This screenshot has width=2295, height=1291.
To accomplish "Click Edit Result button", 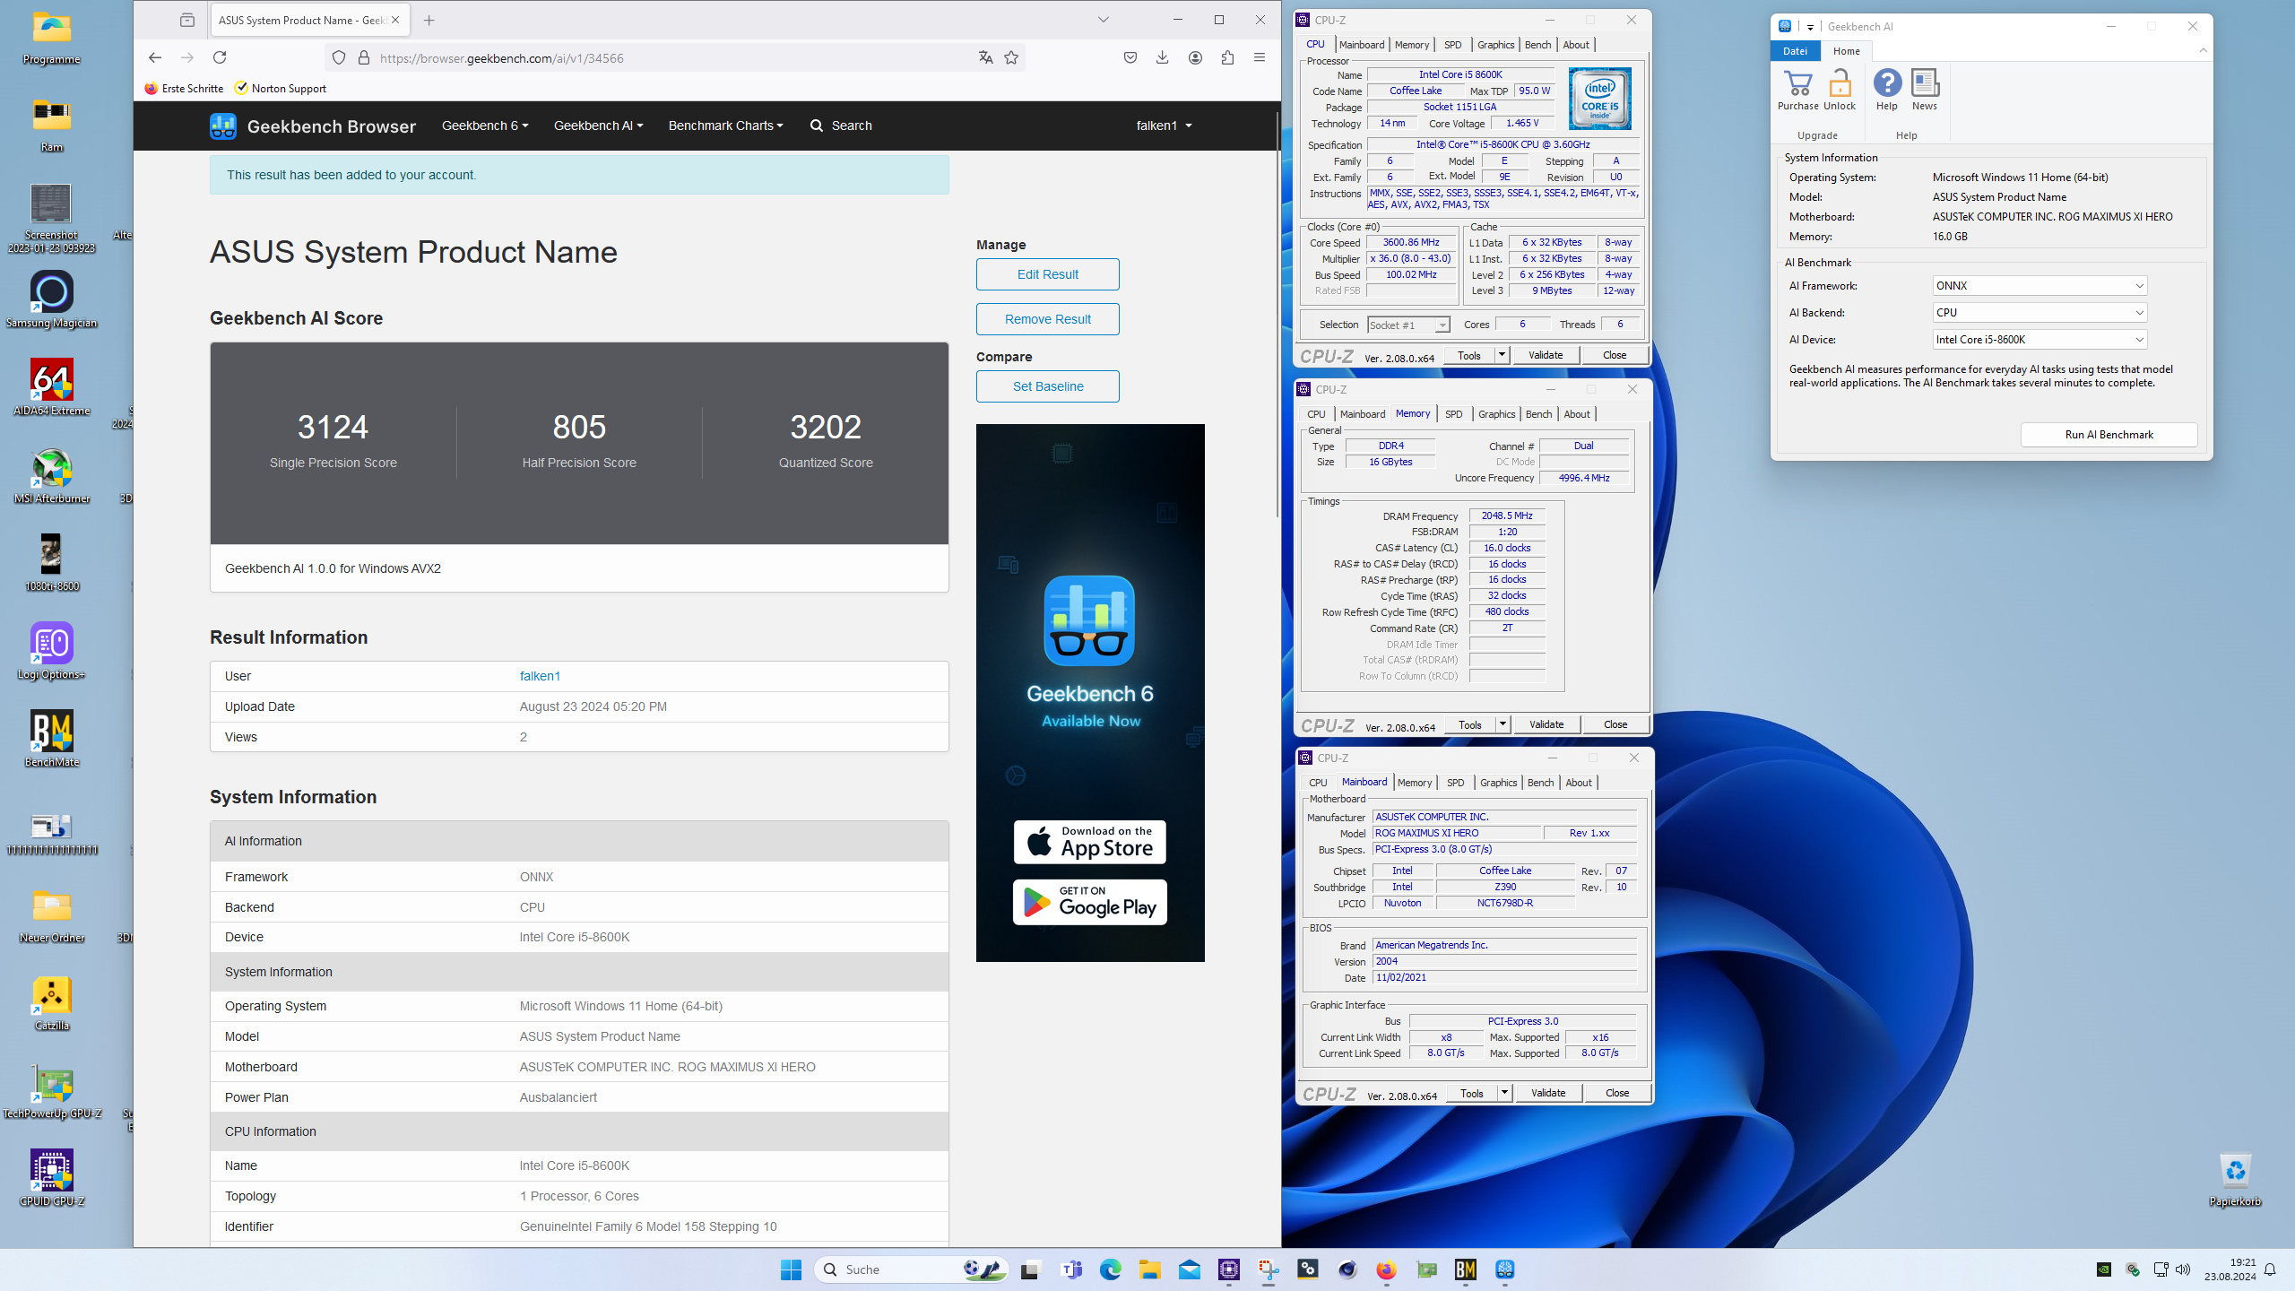I will coord(1047,274).
